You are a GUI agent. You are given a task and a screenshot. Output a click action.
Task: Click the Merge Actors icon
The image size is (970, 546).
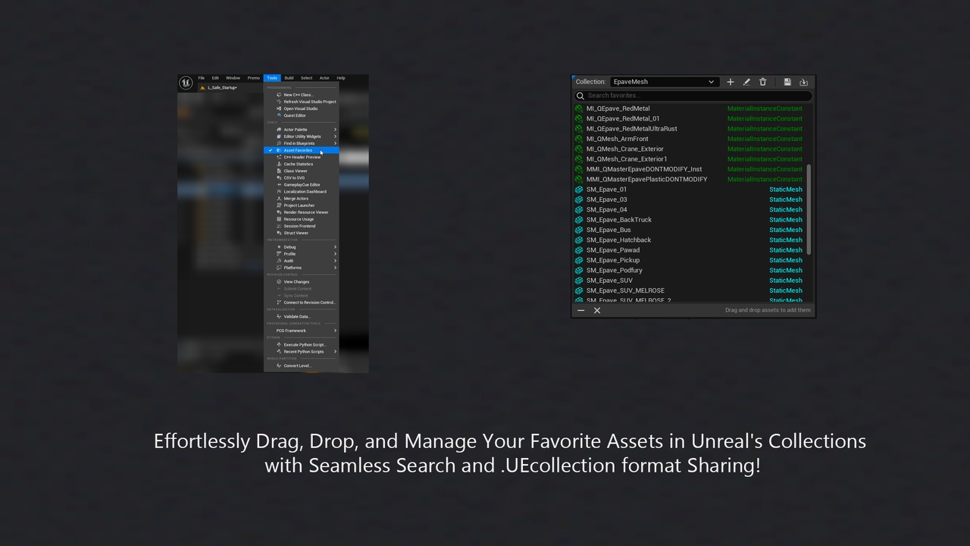click(x=279, y=199)
